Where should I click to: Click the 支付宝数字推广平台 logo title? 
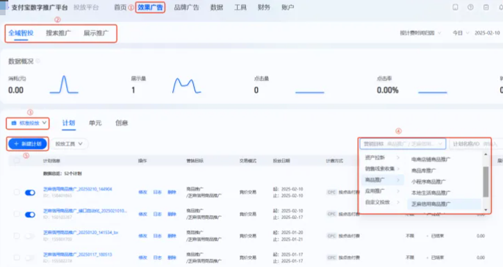(40, 8)
